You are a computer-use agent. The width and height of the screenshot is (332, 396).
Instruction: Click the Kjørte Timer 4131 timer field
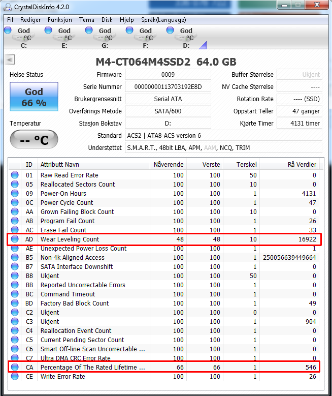tap(300, 123)
